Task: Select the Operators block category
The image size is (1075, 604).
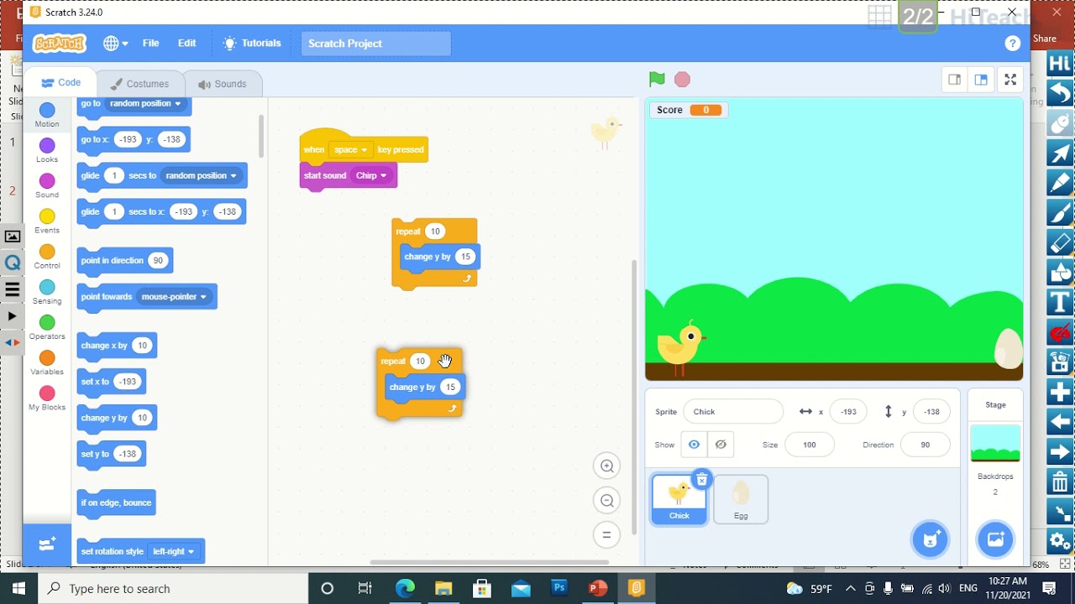Action: point(47,327)
